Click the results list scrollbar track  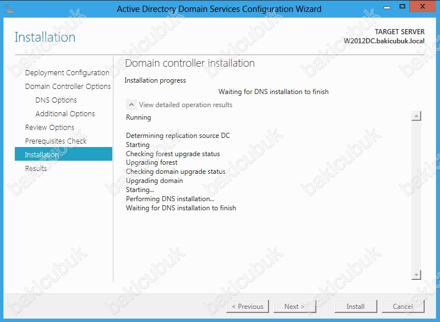[x=416, y=195]
